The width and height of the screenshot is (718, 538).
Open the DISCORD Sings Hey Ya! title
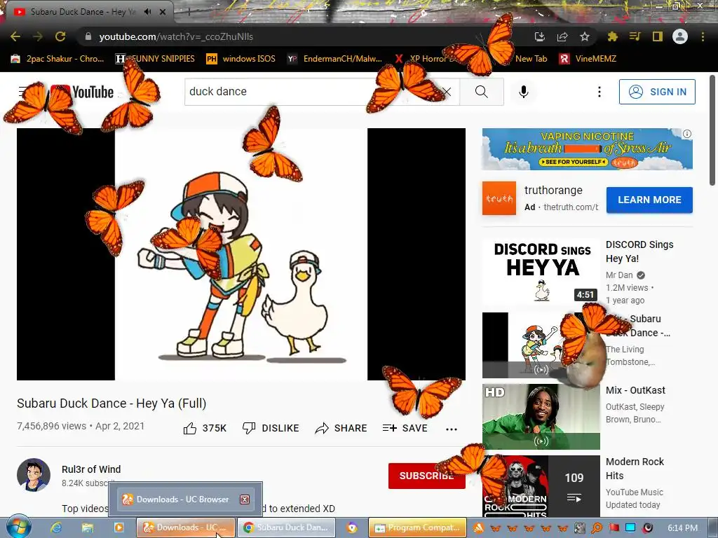pos(639,251)
